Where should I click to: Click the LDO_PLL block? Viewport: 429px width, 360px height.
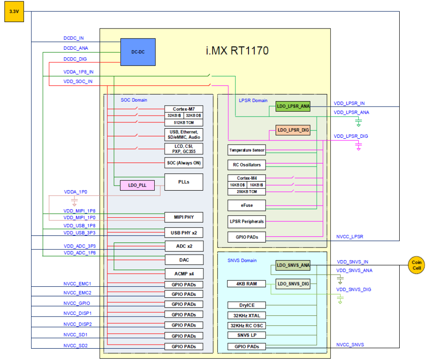(137, 185)
